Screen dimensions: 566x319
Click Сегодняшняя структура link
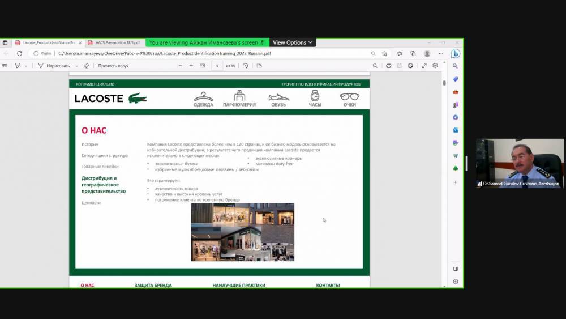105,155
